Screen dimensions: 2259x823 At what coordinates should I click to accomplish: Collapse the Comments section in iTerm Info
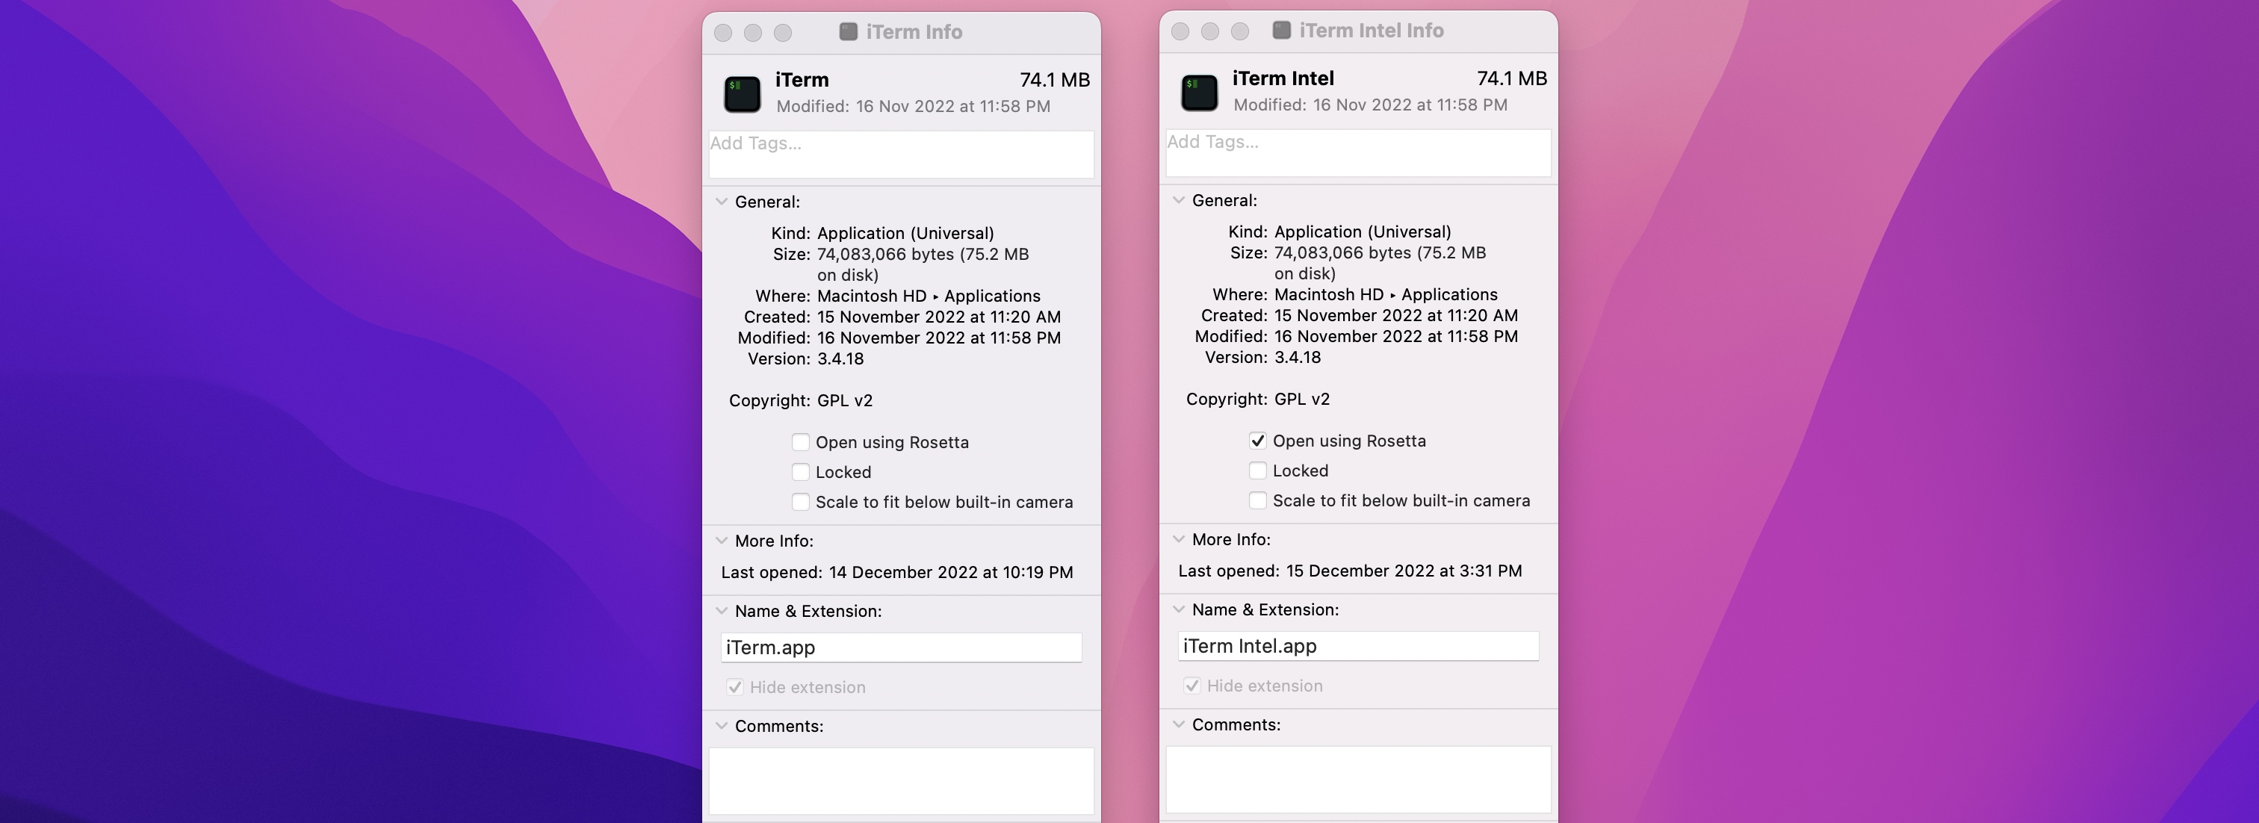tap(721, 726)
